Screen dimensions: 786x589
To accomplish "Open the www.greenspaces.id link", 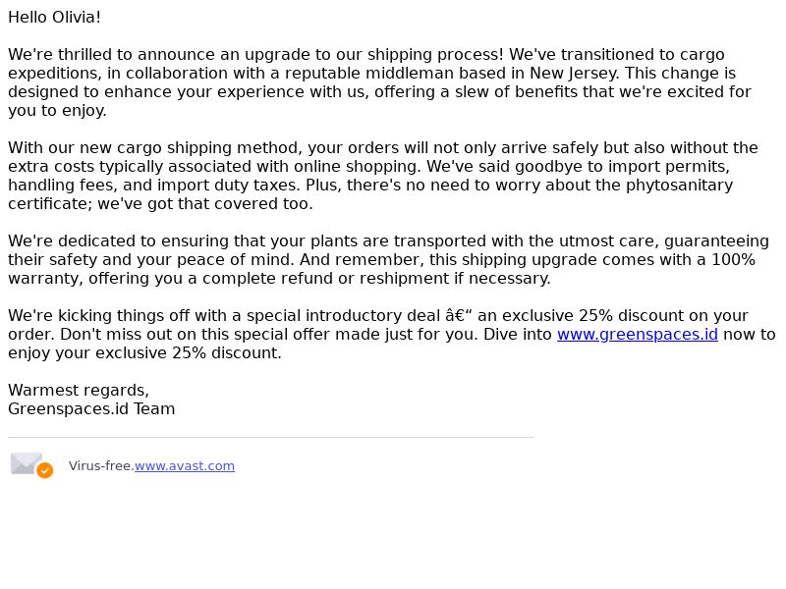I will point(637,334).
